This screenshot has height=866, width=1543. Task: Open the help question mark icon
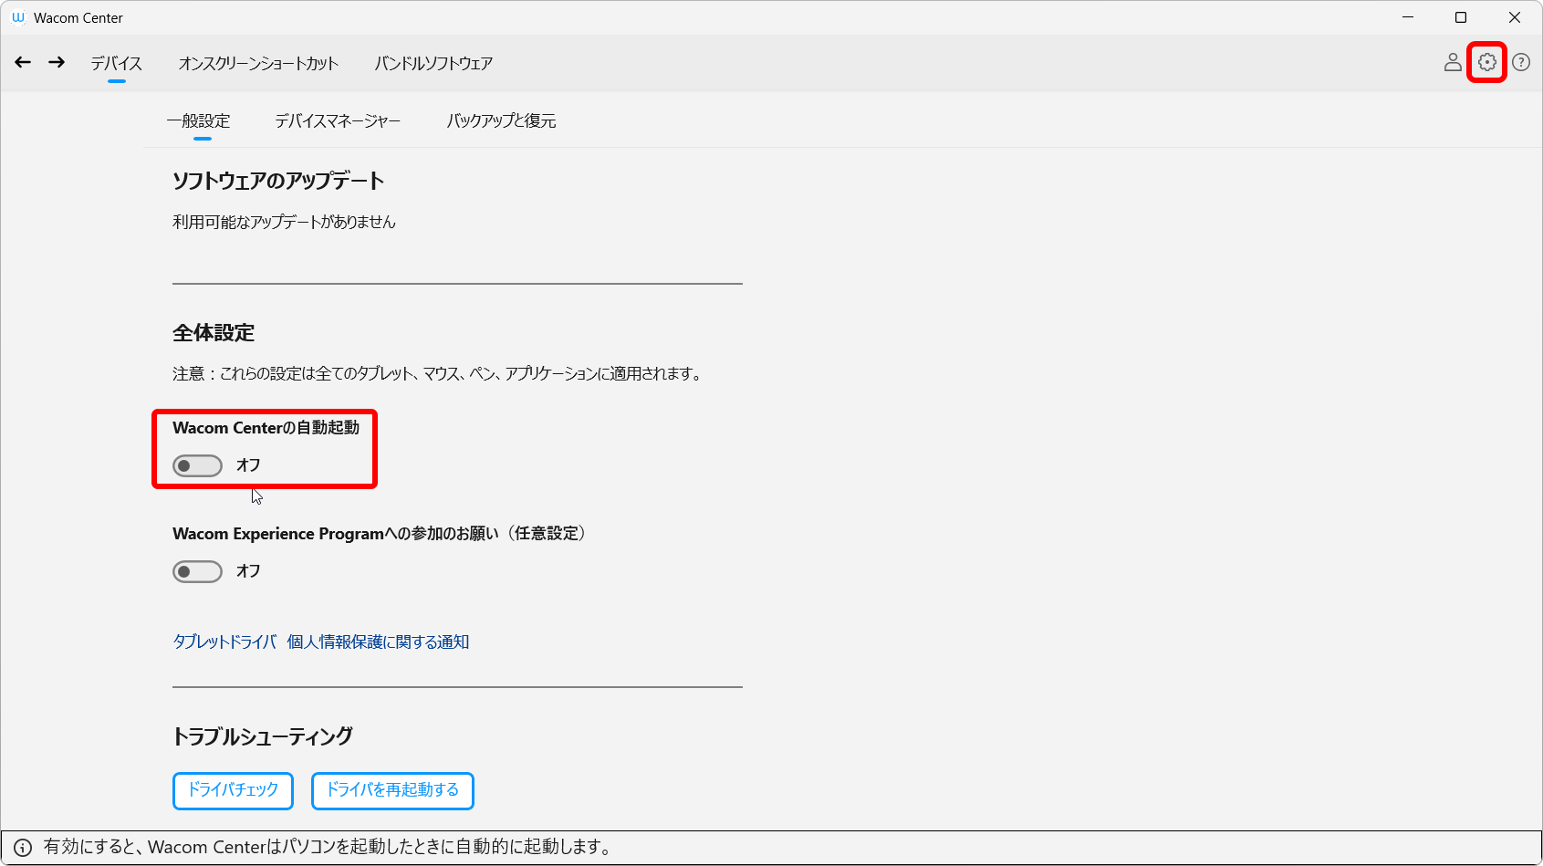click(x=1521, y=62)
